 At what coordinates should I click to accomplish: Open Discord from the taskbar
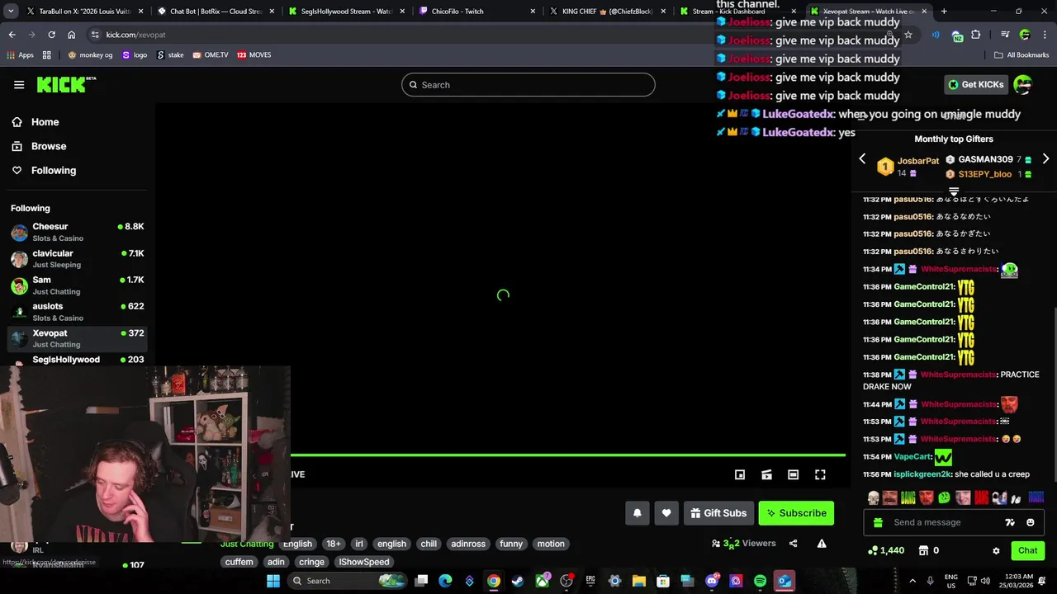tap(712, 581)
